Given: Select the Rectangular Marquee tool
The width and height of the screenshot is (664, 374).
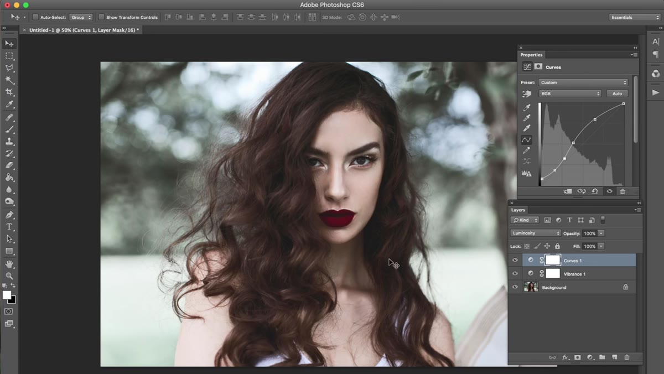Looking at the screenshot, I should coord(9,56).
